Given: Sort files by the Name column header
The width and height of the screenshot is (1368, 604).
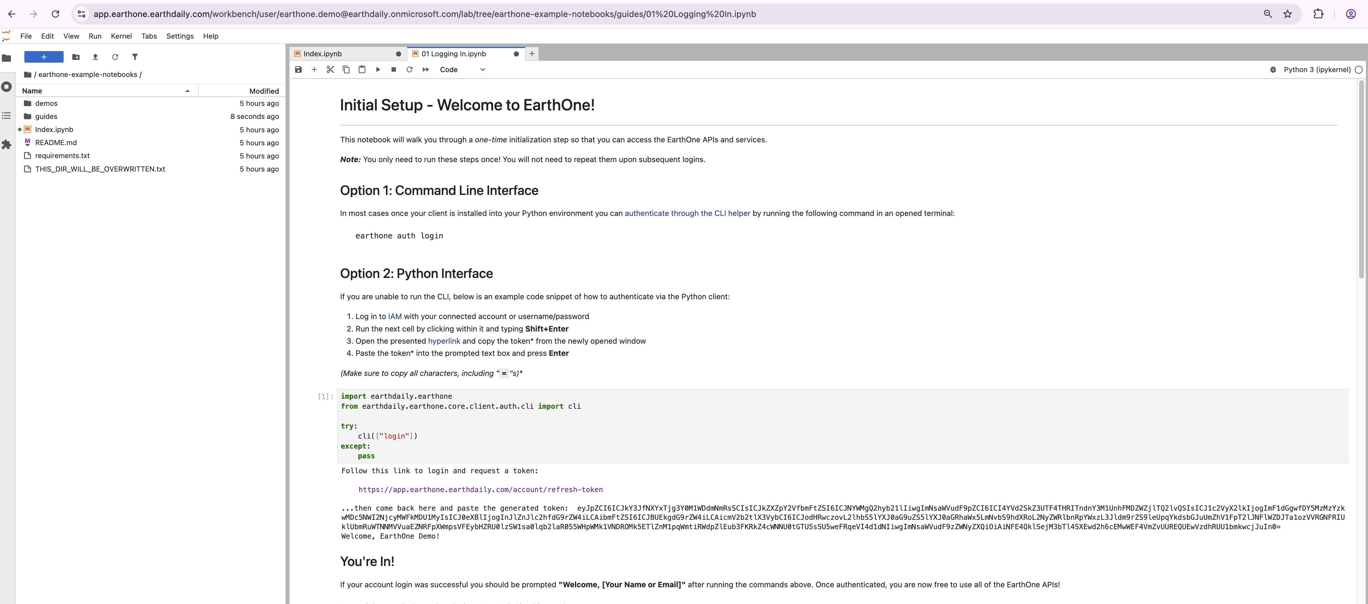Looking at the screenshot, I should click(106, 91).
